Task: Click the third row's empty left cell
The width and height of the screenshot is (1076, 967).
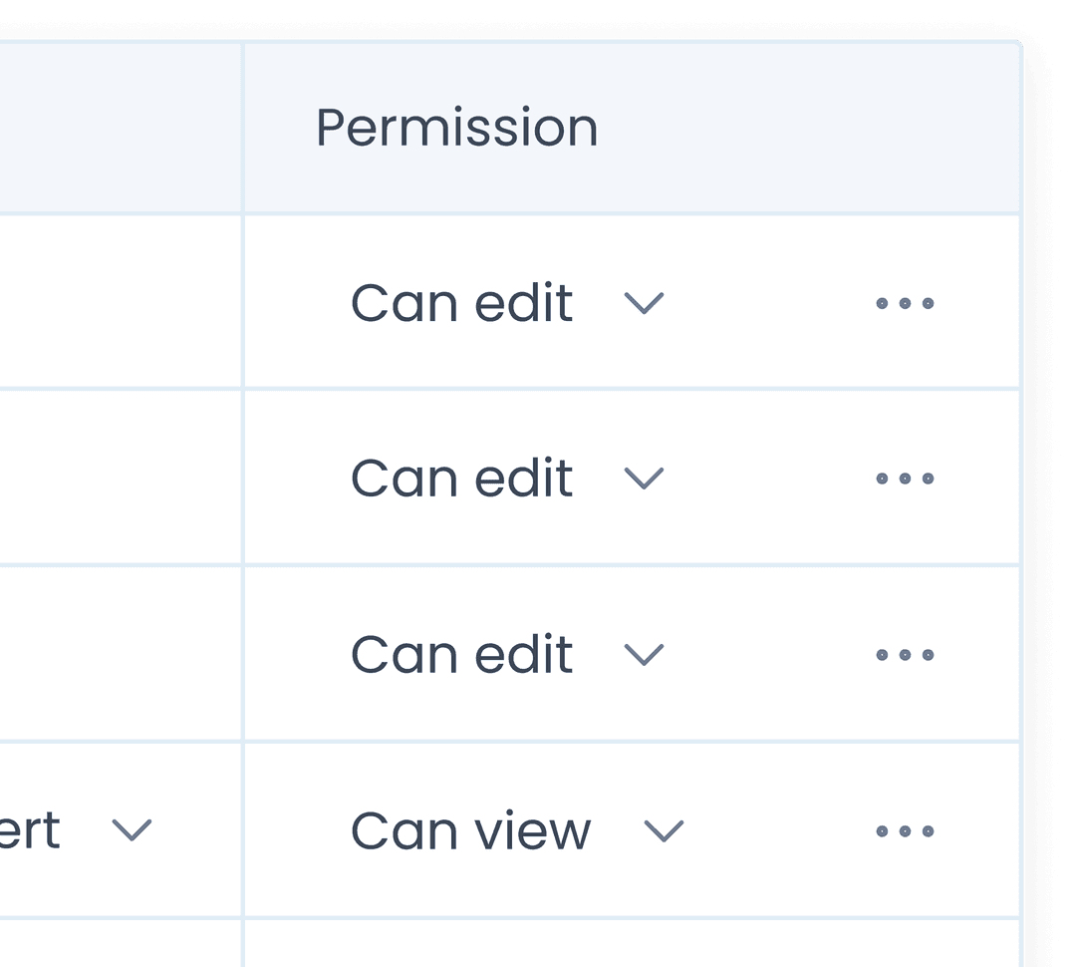Action: (x=120, y=655)
